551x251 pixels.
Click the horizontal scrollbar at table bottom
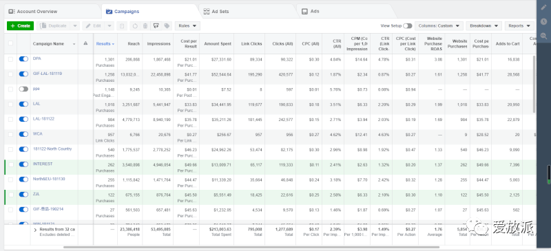[x=251, y=247]
